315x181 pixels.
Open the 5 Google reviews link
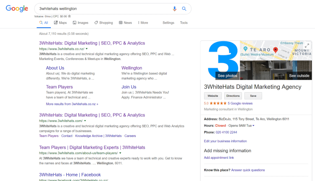click(241, 103)
